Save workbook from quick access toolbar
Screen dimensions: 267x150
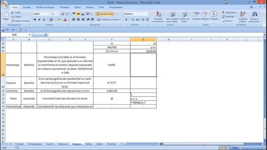(3, 30)
